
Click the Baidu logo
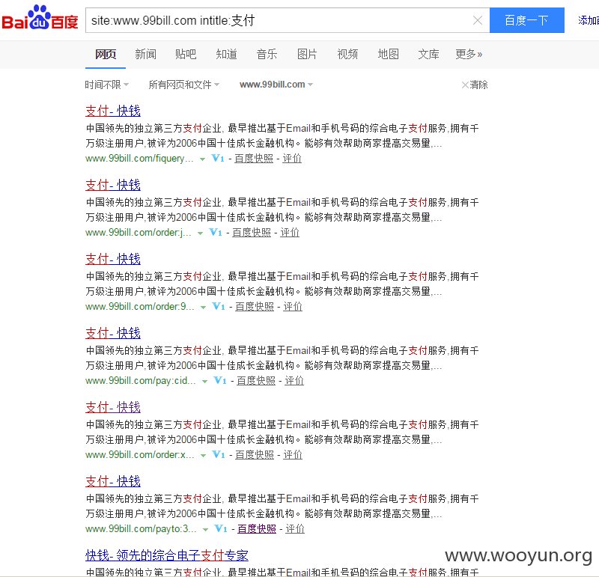(40, 17)
